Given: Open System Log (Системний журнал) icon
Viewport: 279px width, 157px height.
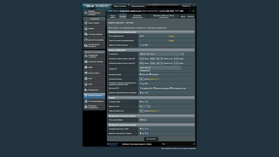Looking at the screenshot, I should click(86, 101).
